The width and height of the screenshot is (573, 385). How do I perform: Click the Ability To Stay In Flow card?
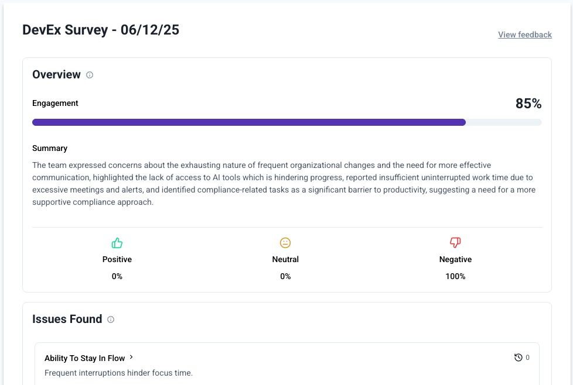(x=287, y=364)
